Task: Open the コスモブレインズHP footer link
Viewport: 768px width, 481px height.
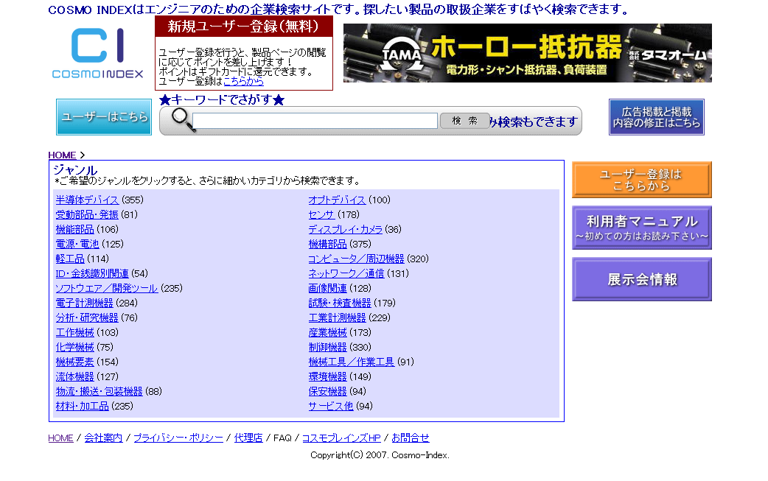Action: (341, 438)
